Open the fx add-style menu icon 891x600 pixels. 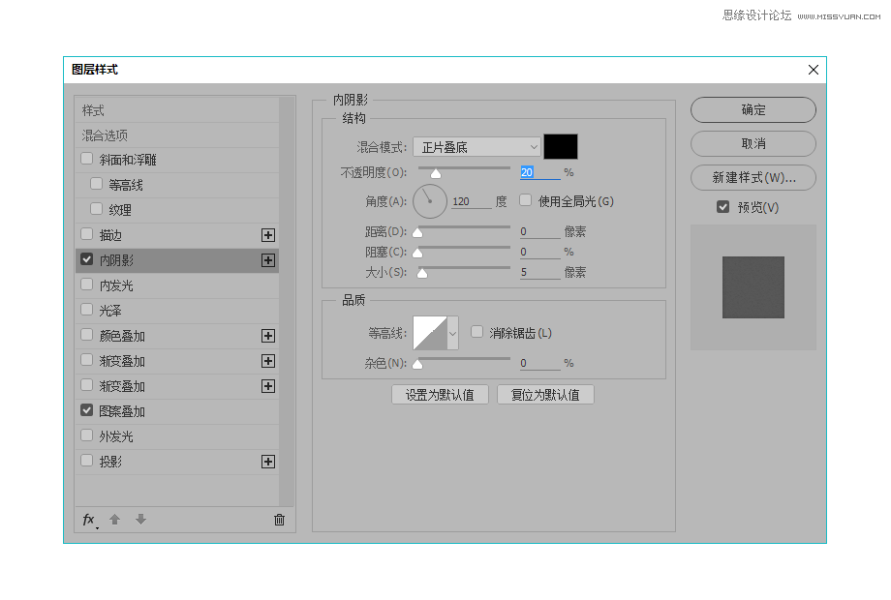click(x=90, y=520)
